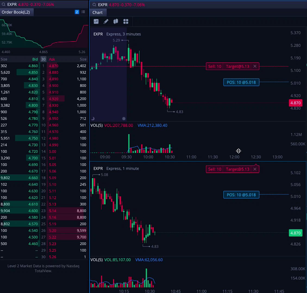Click red 4.870 price tag on 3 minute chart
307x293 pixels.
[295, 103]
